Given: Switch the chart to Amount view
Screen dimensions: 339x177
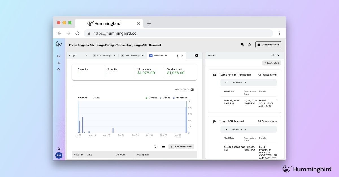Looking at the screenshot, I should click(x=82, y=98).
